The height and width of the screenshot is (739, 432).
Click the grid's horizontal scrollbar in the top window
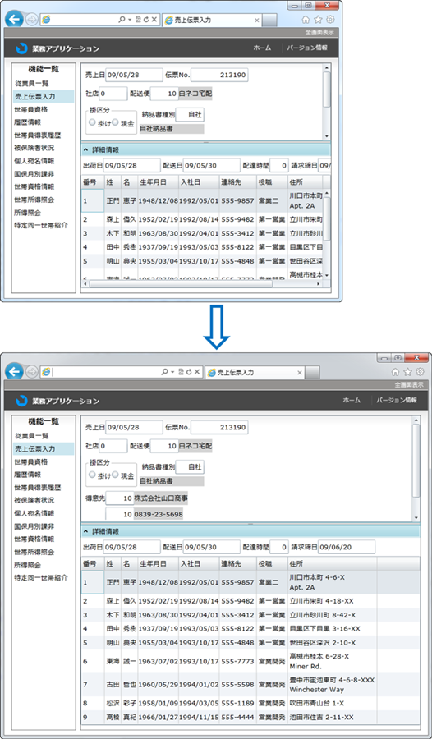tap(181, 284)
